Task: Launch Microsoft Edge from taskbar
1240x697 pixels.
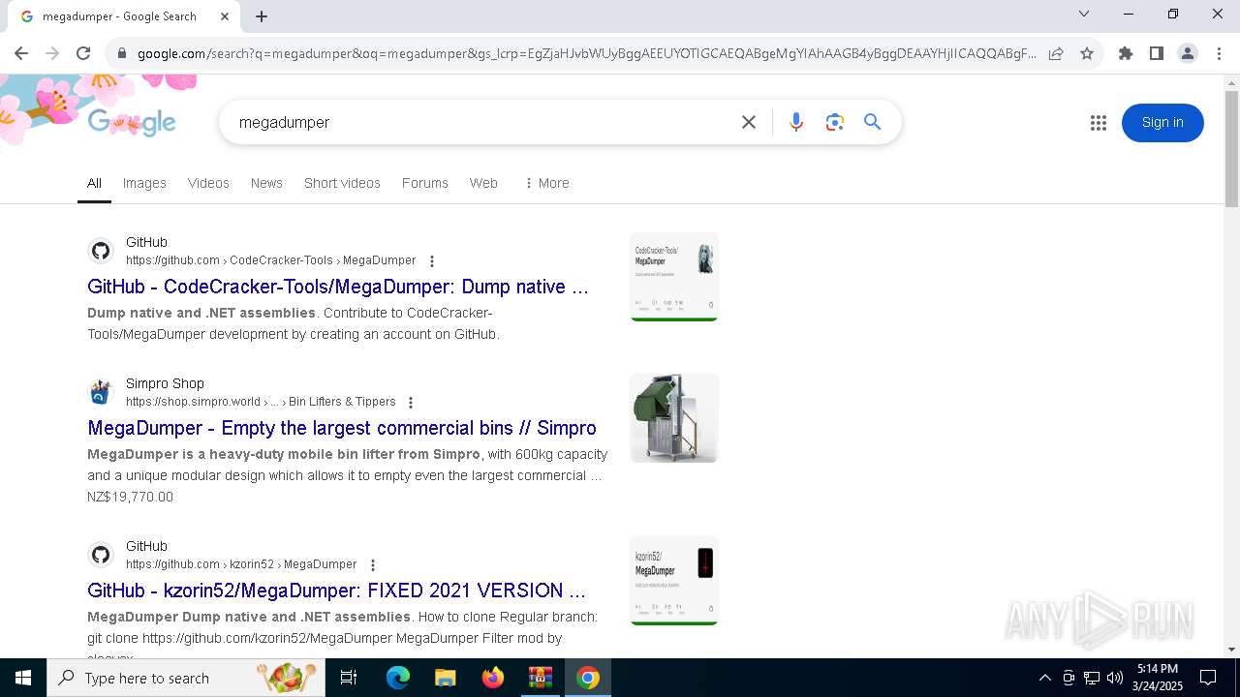Action: click(398, 678)
